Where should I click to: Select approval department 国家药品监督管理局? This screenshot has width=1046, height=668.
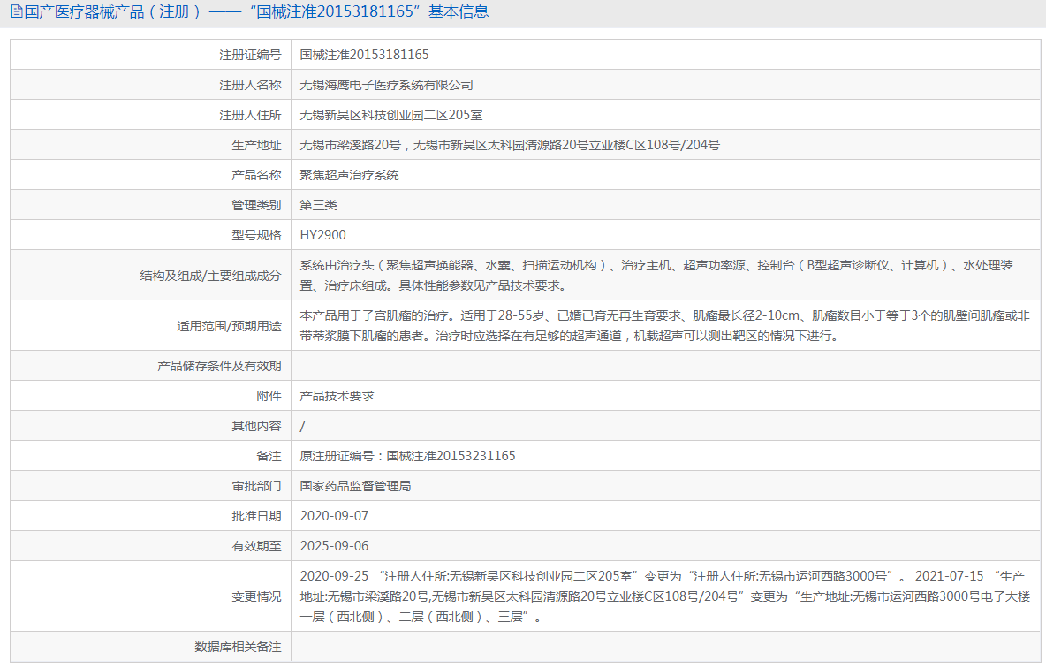pyautogui.click(x=355, y=486)
